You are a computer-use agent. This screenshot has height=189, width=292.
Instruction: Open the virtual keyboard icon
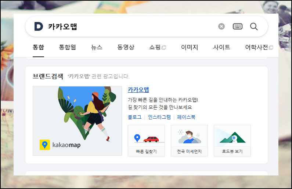(x=238, y=26)
